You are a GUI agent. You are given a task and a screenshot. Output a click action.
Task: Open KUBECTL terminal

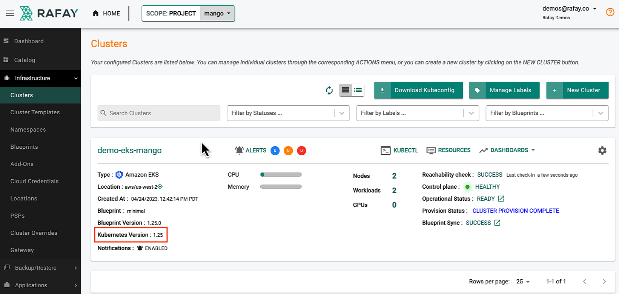tap(399, 150)
